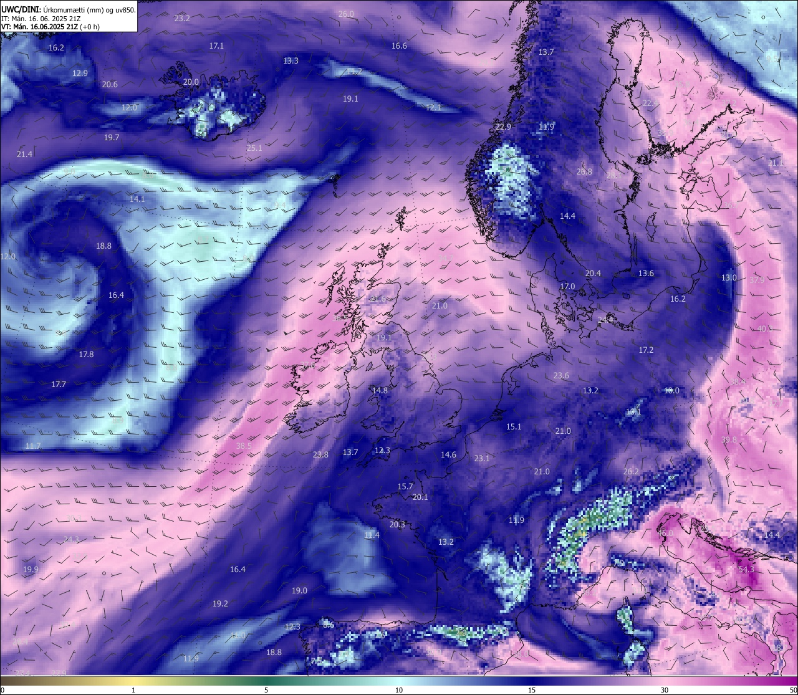Click the 12.9 value on the map
Image resolution: width=798 pixels, height=695 pixels.
pos(80,73)
